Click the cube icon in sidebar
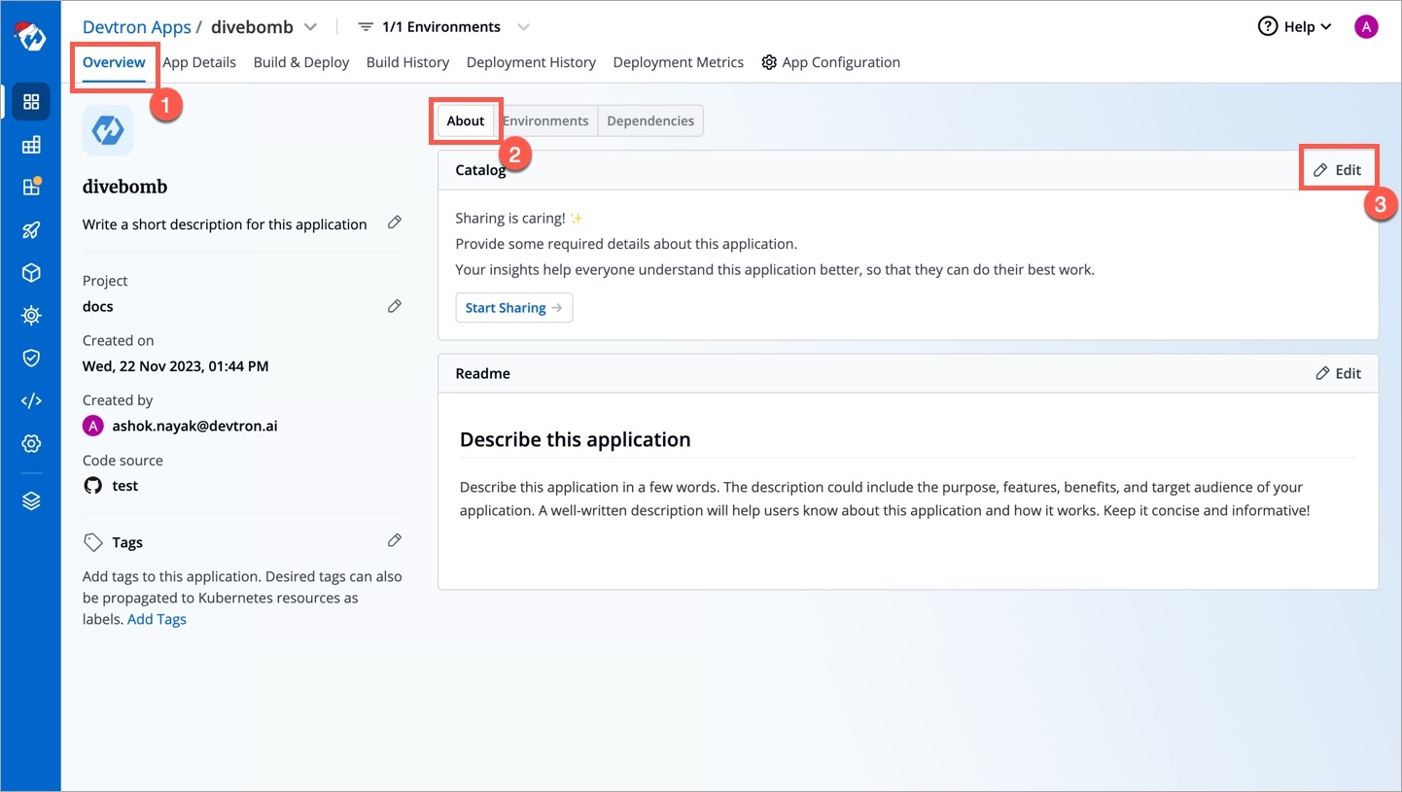This screenshot has width=1402, height=792. pos(31,273)
